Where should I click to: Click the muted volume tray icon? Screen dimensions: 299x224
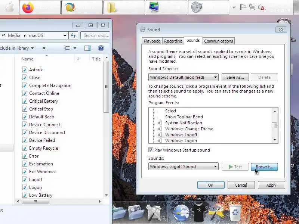pos(261,7)
